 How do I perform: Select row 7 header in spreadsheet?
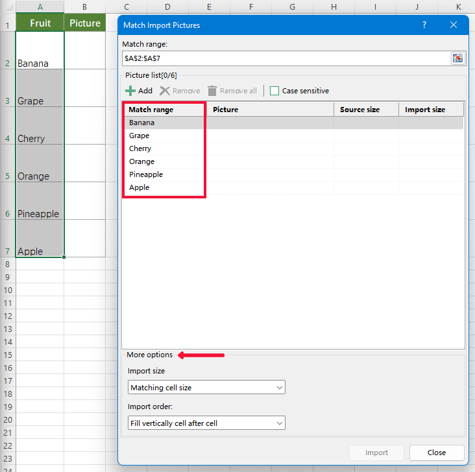tap(8, 239)
